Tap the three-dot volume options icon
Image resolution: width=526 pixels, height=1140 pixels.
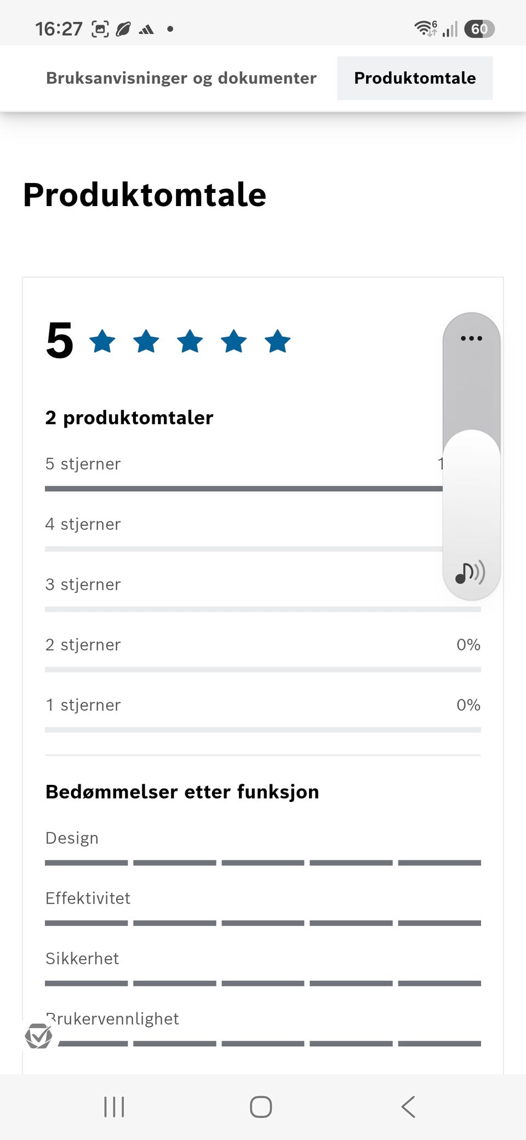(x=471, y=338)
